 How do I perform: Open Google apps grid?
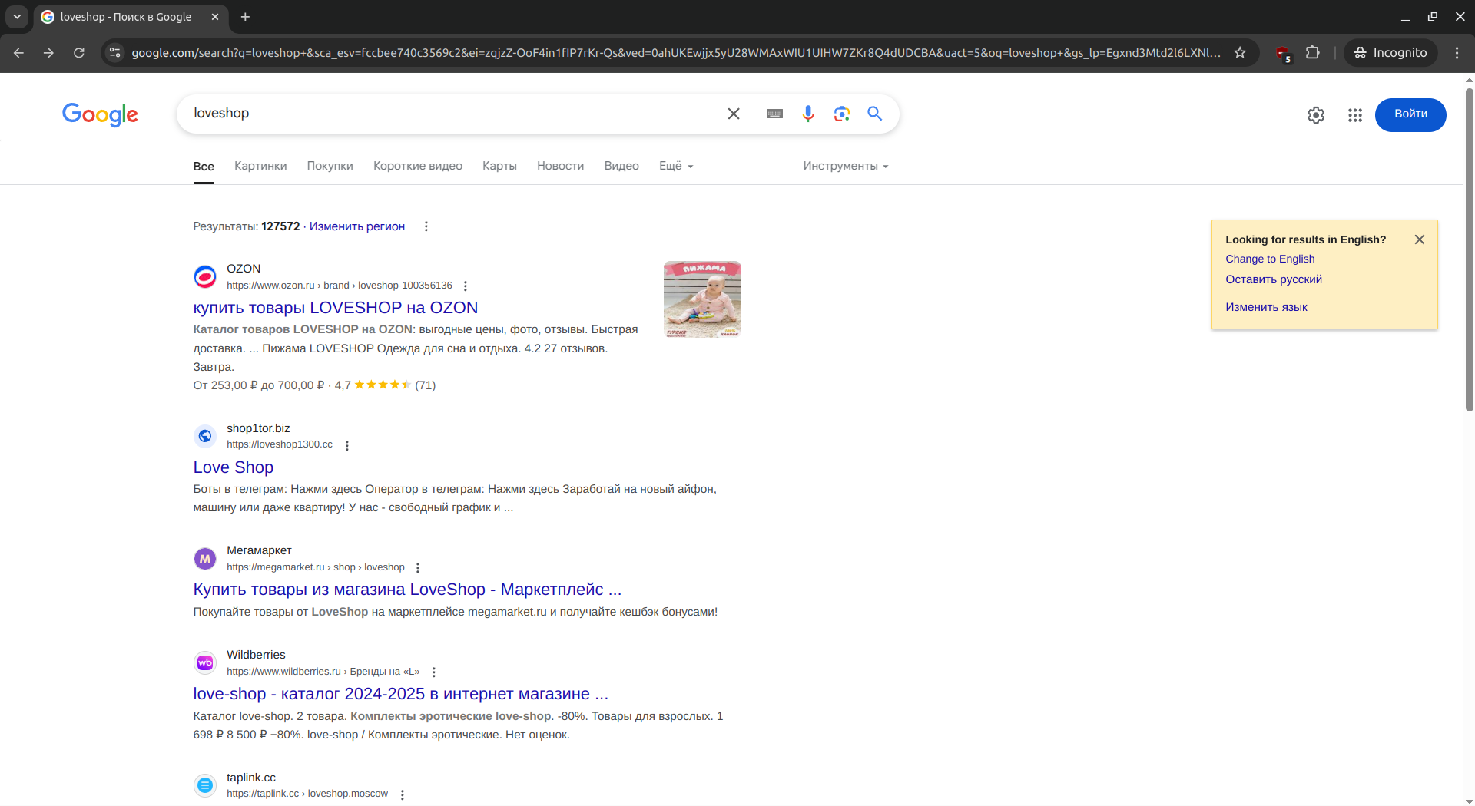[1355, 115]
